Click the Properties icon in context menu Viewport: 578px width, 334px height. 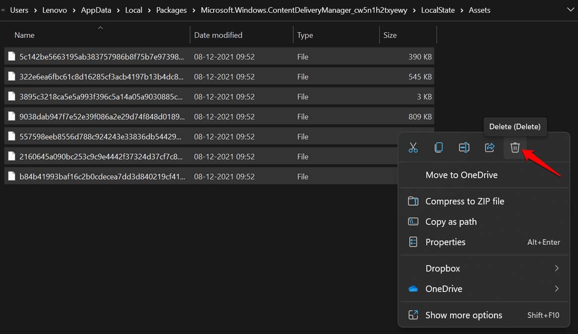[x=413, y=242]
